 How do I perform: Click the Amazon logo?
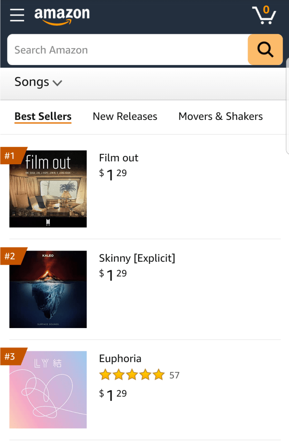point(62,16)
